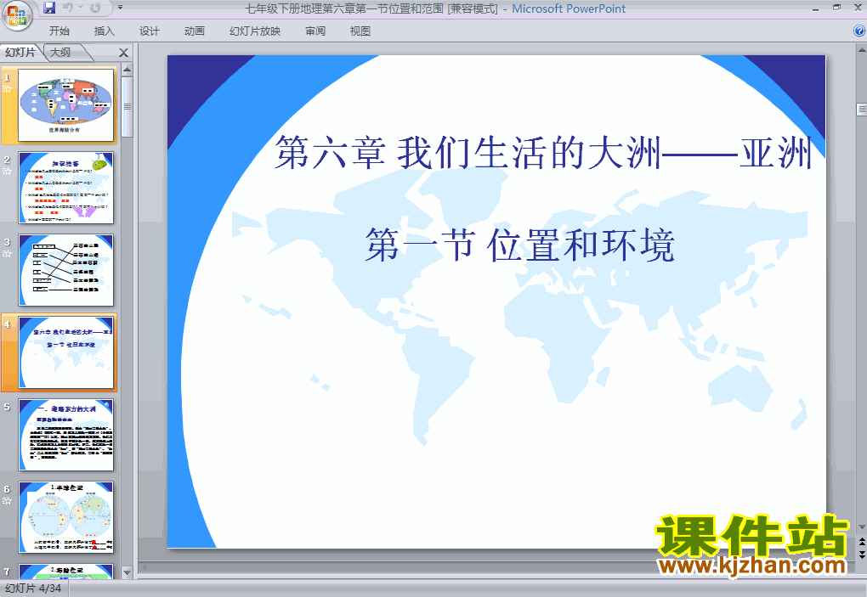Go to previous slide double-arrow button
Image resolution: width=867 pixels, height=597 pixels.
[x=861, y=543]
